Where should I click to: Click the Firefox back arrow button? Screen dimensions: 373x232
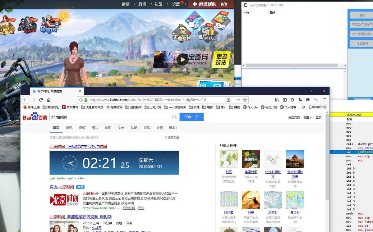pyautogui.click(x=25, y=100)
